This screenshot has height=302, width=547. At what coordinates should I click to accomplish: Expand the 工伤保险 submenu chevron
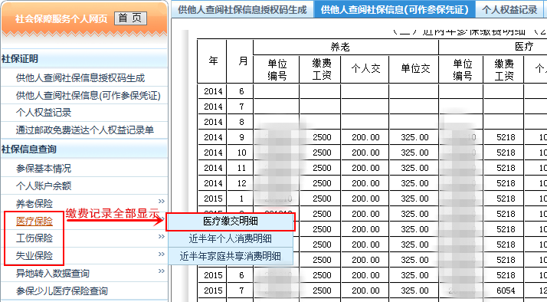[x=161, y=237]
